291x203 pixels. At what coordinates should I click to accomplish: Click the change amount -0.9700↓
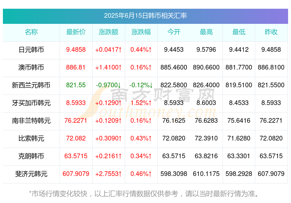109,85
